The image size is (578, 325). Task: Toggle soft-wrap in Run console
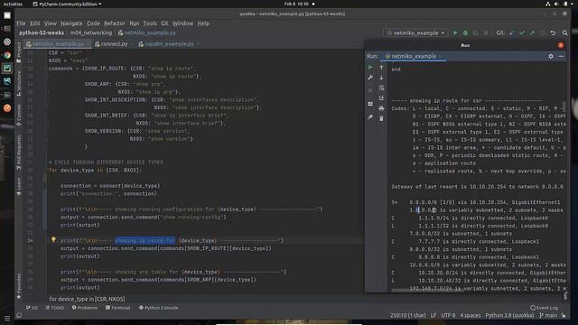381,88
